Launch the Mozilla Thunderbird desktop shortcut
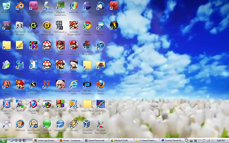229x143 pixels. pyautogui.click(x=101, y=6)
